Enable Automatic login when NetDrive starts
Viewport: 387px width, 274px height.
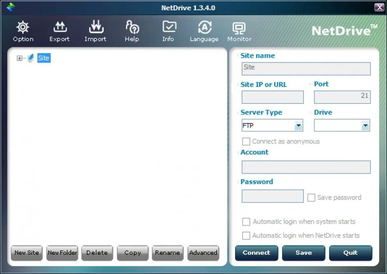tap(246, 235)
